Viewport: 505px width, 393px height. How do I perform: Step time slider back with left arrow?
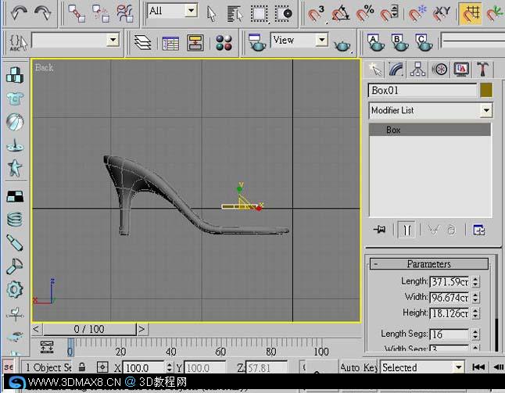37,329
